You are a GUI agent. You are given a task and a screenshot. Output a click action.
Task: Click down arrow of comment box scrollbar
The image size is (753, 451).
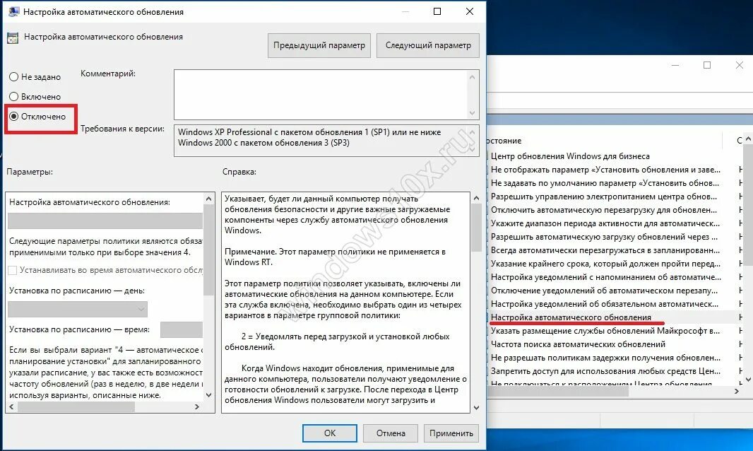[473, 113]
